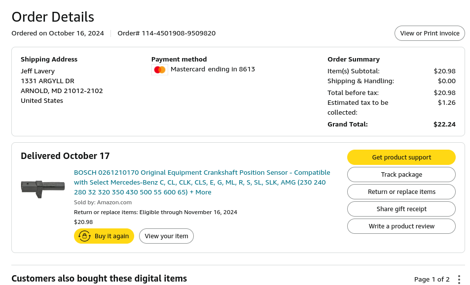
Task: Click Get product support button
Action: [x=401, y=158]
